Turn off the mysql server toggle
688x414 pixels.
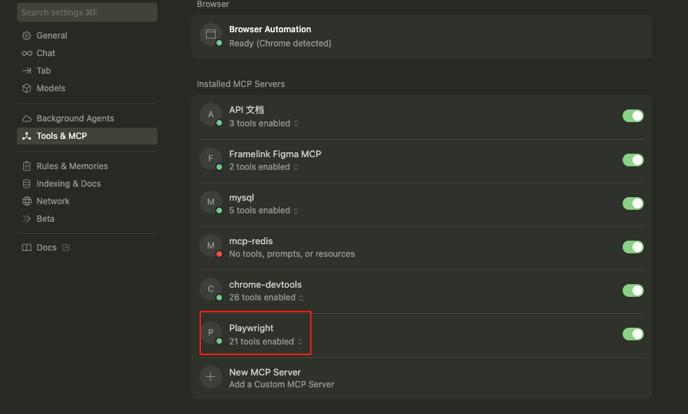coord(632,203)
